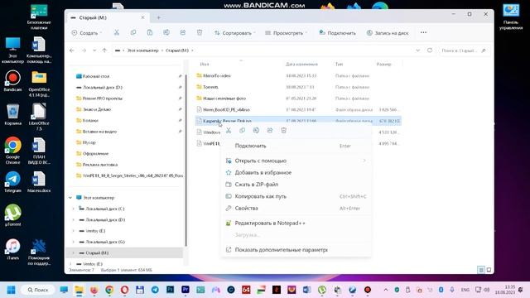Image resolution: width=530 pixels, height=298 pixels.
Task: Click the copy icon in the context menu
Action: (243, 131)
